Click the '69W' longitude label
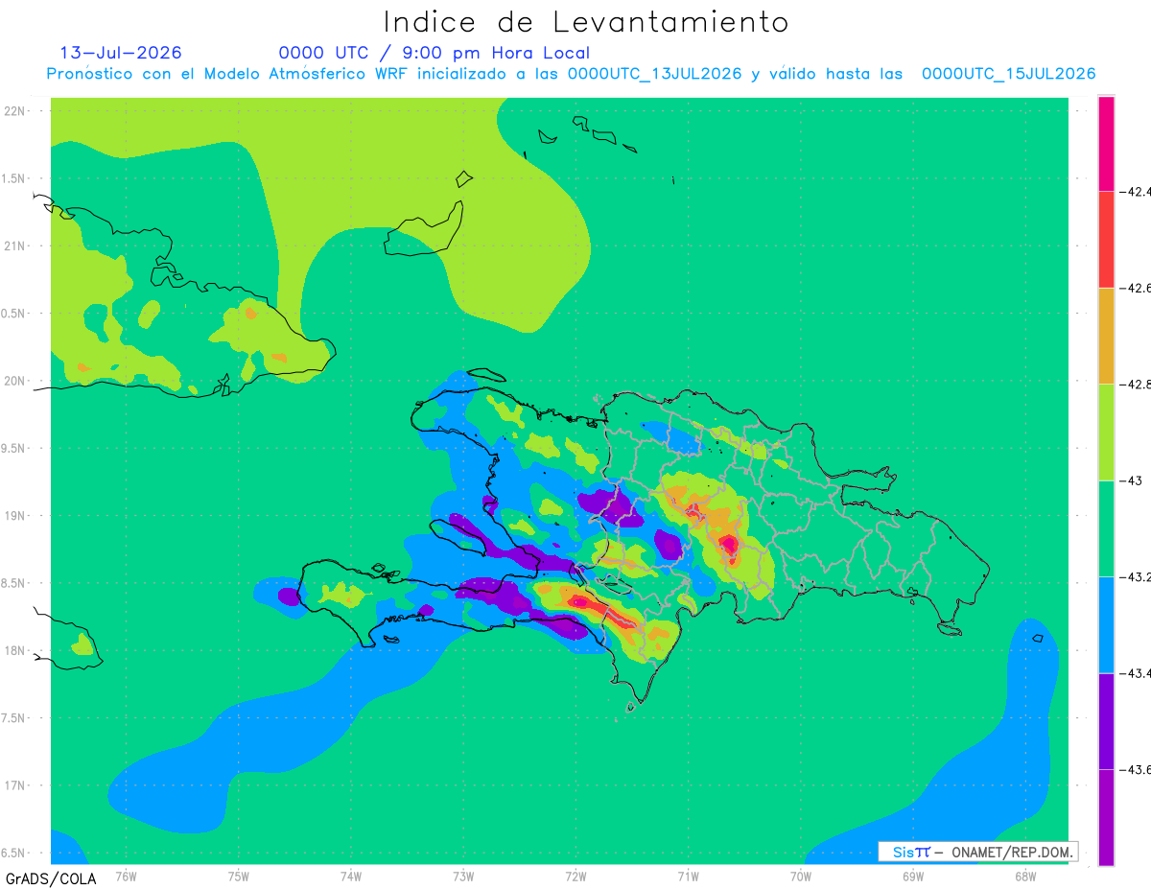1151x889 pixels. pos(913,876)
